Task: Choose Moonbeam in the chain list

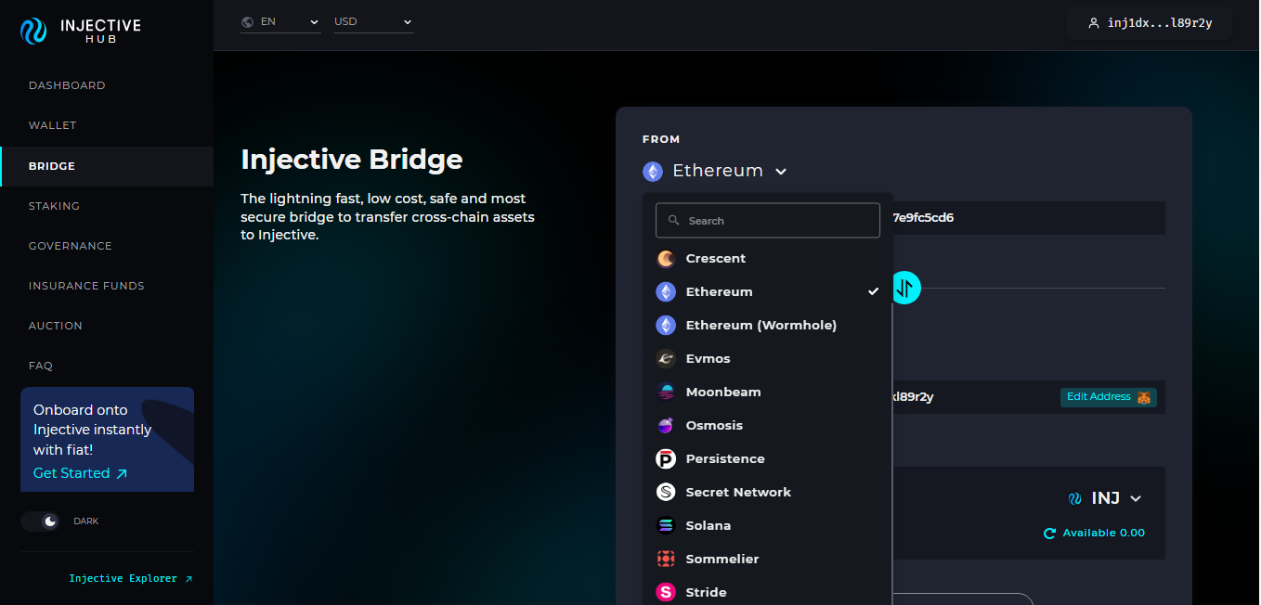Action: 767,393
